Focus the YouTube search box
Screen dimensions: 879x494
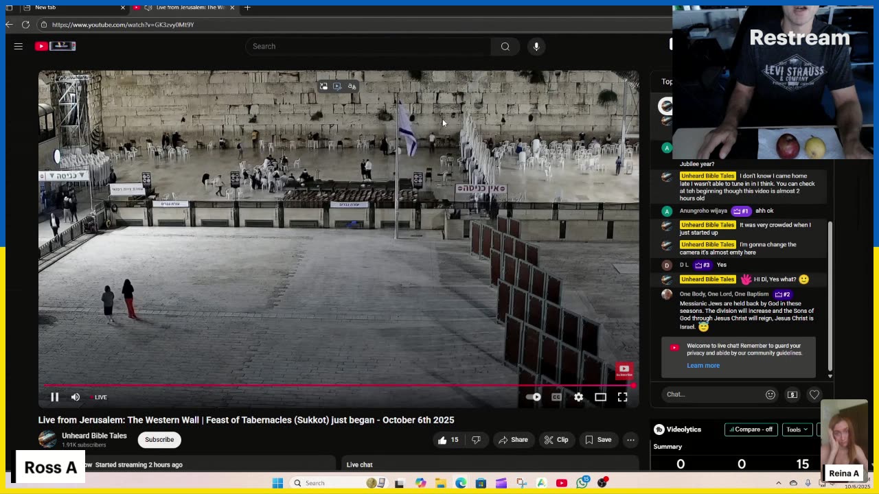click(368, 46)
